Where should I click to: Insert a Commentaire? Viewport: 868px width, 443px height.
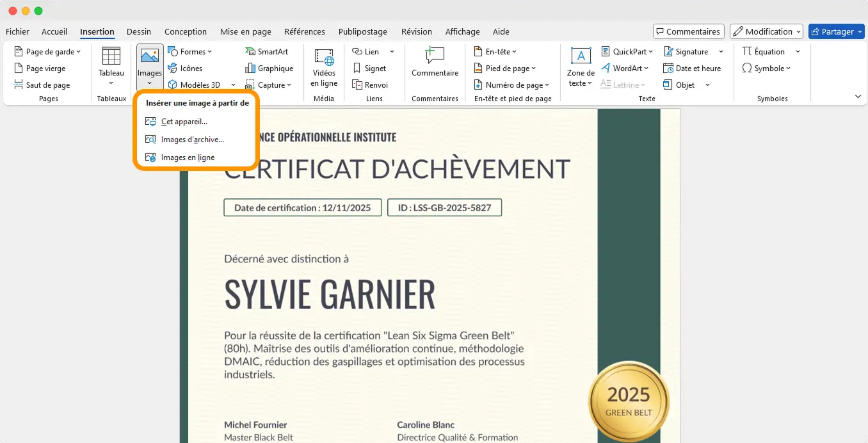435,62
